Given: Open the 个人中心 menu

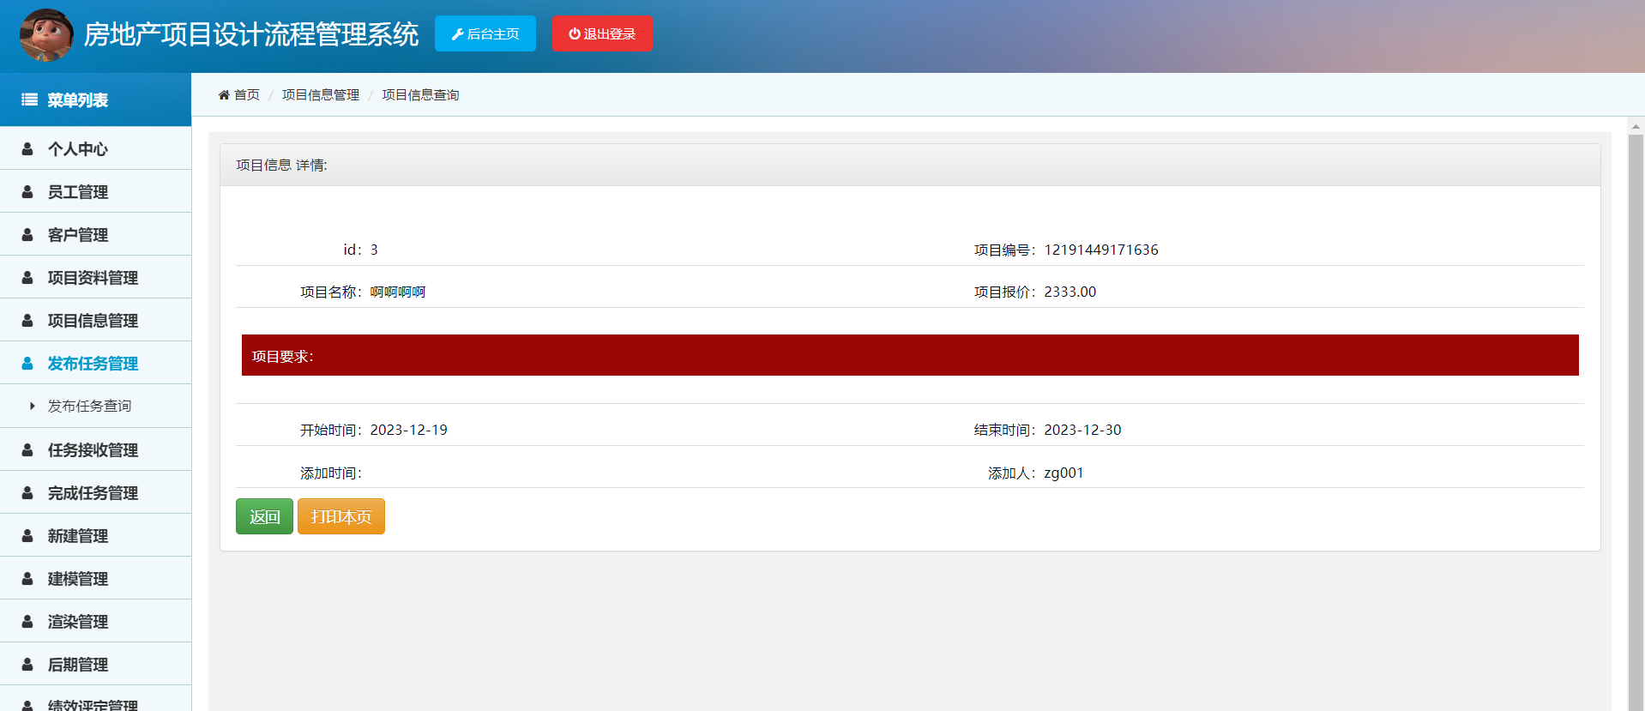Looking at the screenshot, I should (x=95, y=148).
